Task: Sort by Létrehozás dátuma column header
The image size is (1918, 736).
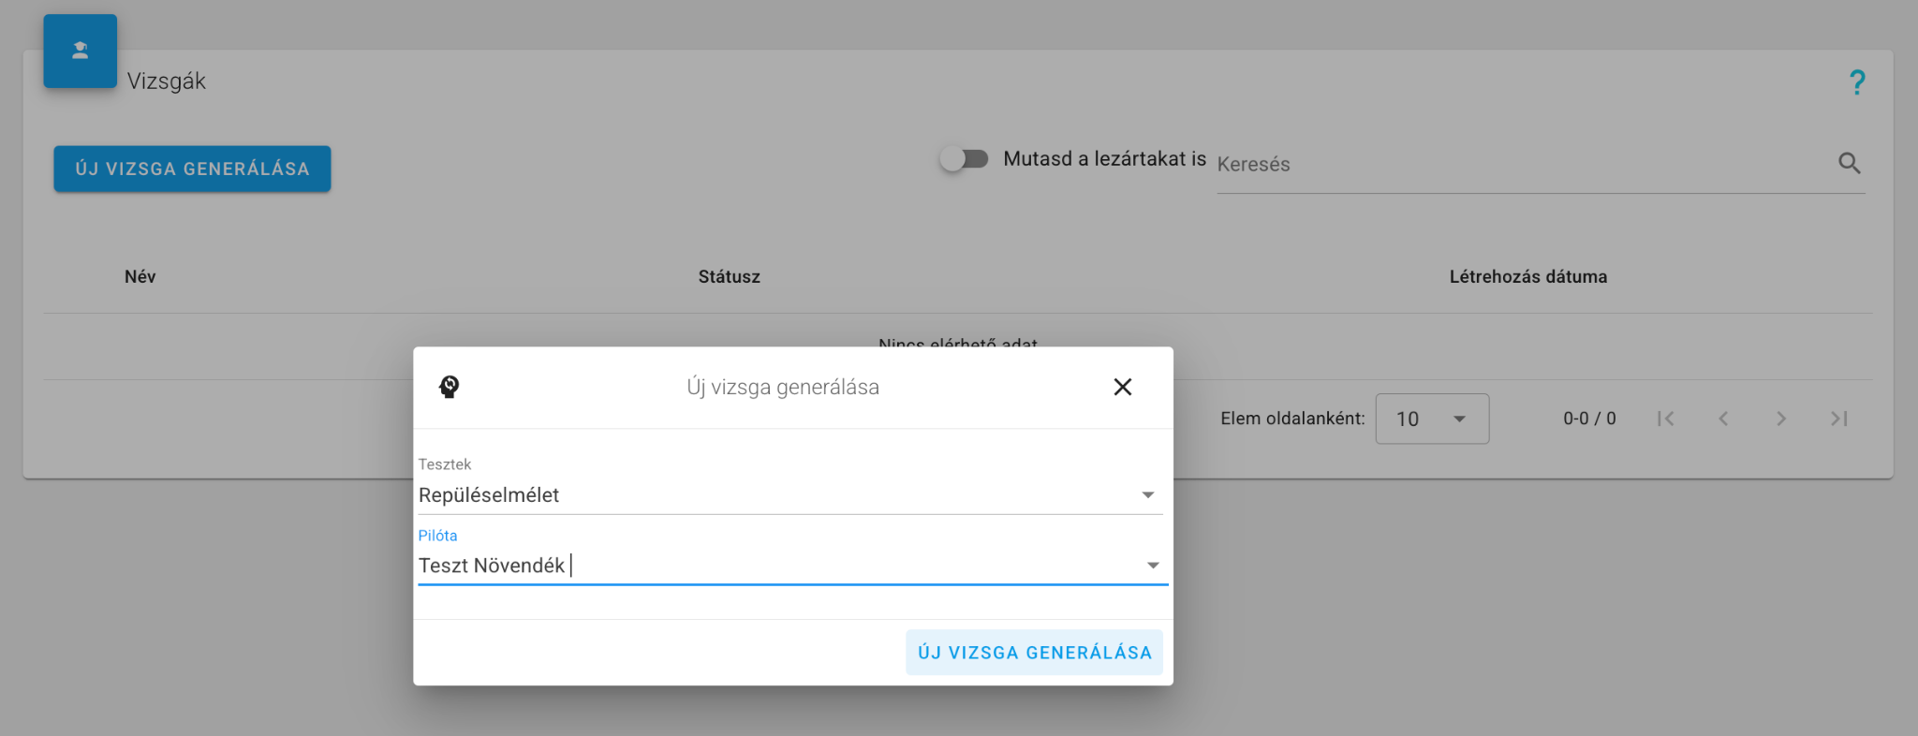Action: pyautogui.click(x=1527, y=276)
